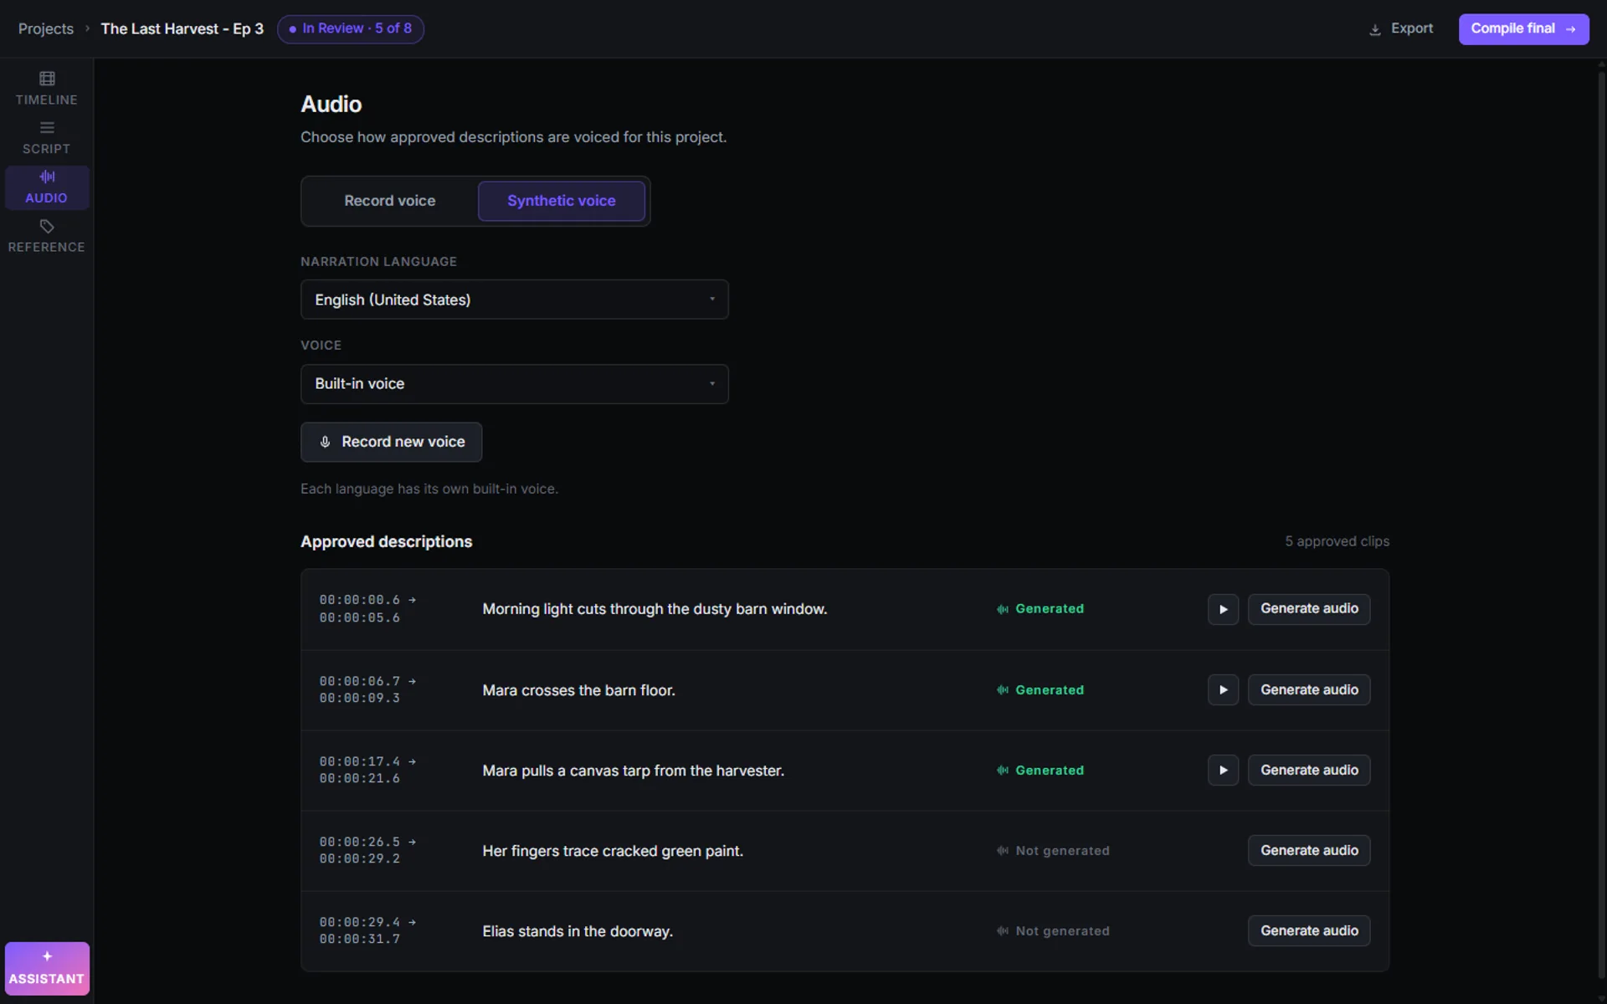Image resolution: width=1607 pixels, height=1004 pixels.
Task: Open the Narration Language dropdown
Action: 515,300
